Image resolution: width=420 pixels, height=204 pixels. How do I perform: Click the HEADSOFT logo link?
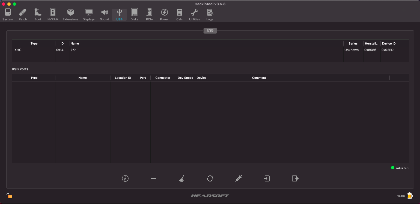tap(210, 196)
